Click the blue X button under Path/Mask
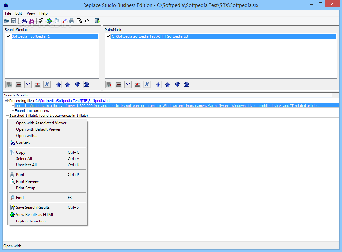 click(147, 84)
